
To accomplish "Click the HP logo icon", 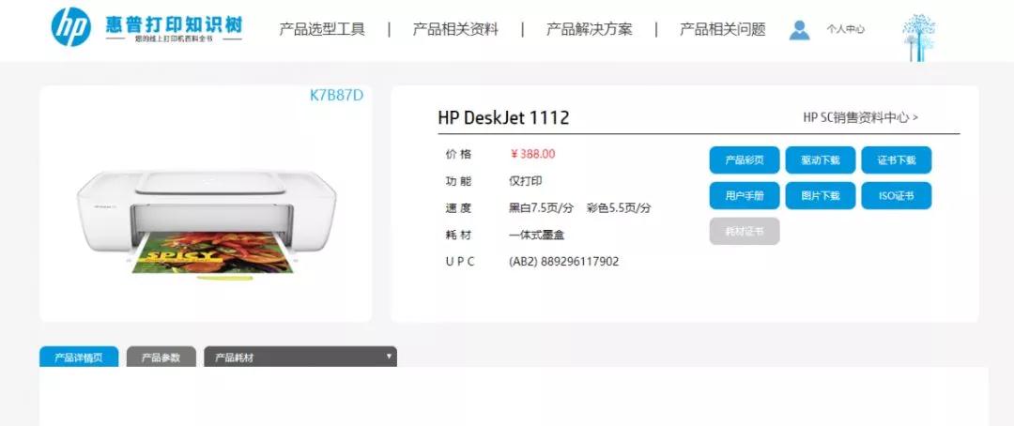I will (x=71, y=27).
